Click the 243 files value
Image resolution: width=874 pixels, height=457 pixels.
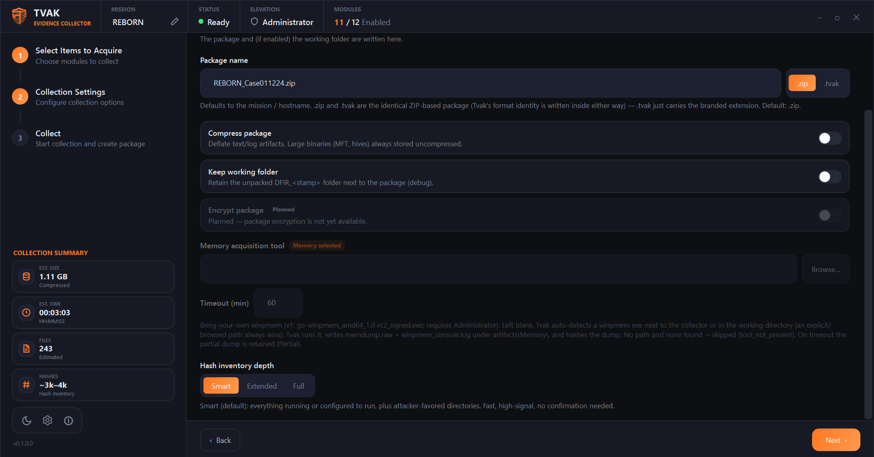[x=46, y=349]
